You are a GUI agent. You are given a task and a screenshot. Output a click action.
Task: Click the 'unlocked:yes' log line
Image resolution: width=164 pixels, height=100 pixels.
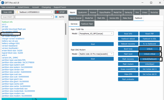pyautogui.click(x=8, y=34)
